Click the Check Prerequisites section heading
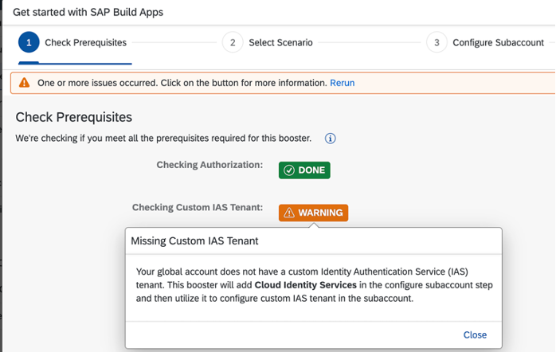 pyautogui.click(x=73, y=117)
